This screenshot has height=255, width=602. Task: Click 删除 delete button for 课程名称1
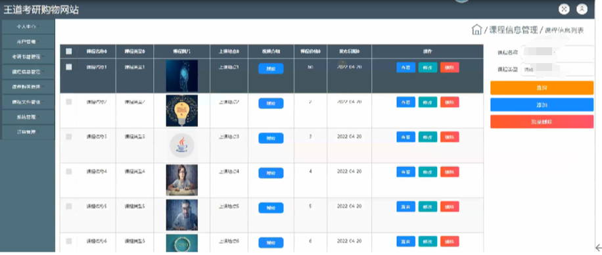click(450, 67)
